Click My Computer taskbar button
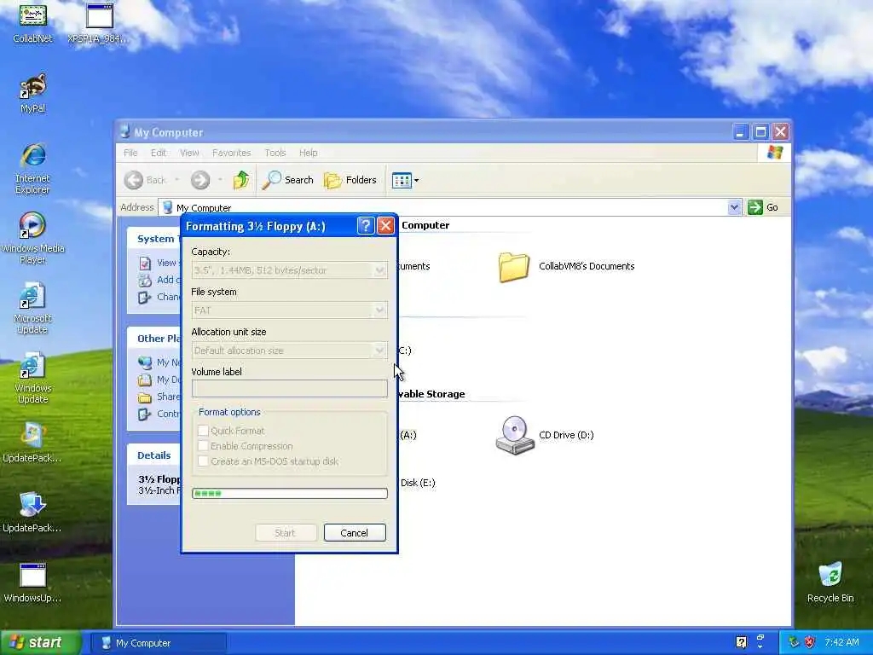This screenshot has height=655, width=873. tap(158, 643)
